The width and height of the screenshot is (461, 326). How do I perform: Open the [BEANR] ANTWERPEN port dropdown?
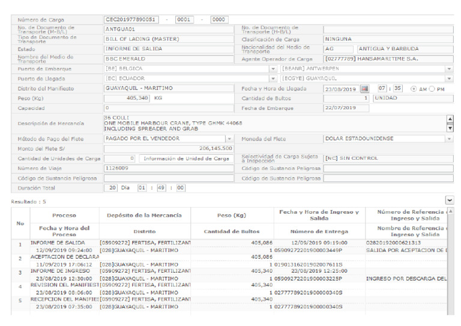click(x=449, y=69)
